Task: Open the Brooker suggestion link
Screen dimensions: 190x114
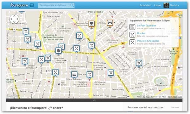Action: click(141, 33)
